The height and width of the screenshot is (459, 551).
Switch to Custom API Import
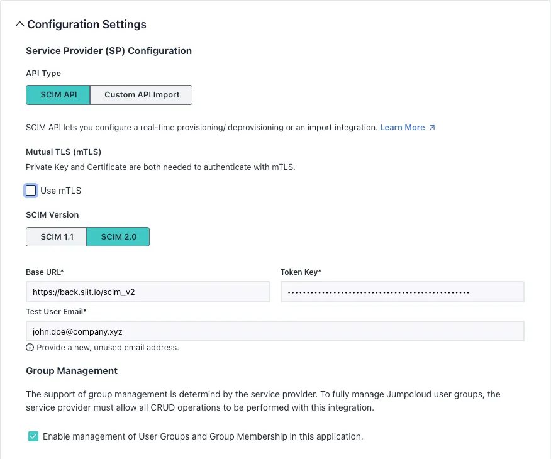tap(142, 95)
